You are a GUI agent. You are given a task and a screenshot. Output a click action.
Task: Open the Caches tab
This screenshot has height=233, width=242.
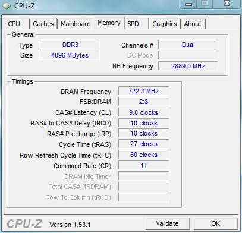[x=43, y=24]
